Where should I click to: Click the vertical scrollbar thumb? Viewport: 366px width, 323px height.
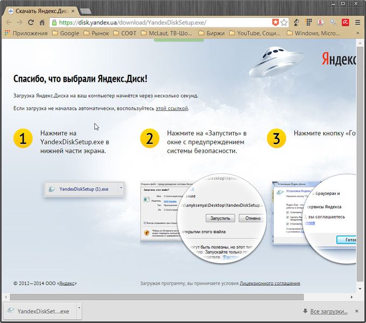coord(360,164)
